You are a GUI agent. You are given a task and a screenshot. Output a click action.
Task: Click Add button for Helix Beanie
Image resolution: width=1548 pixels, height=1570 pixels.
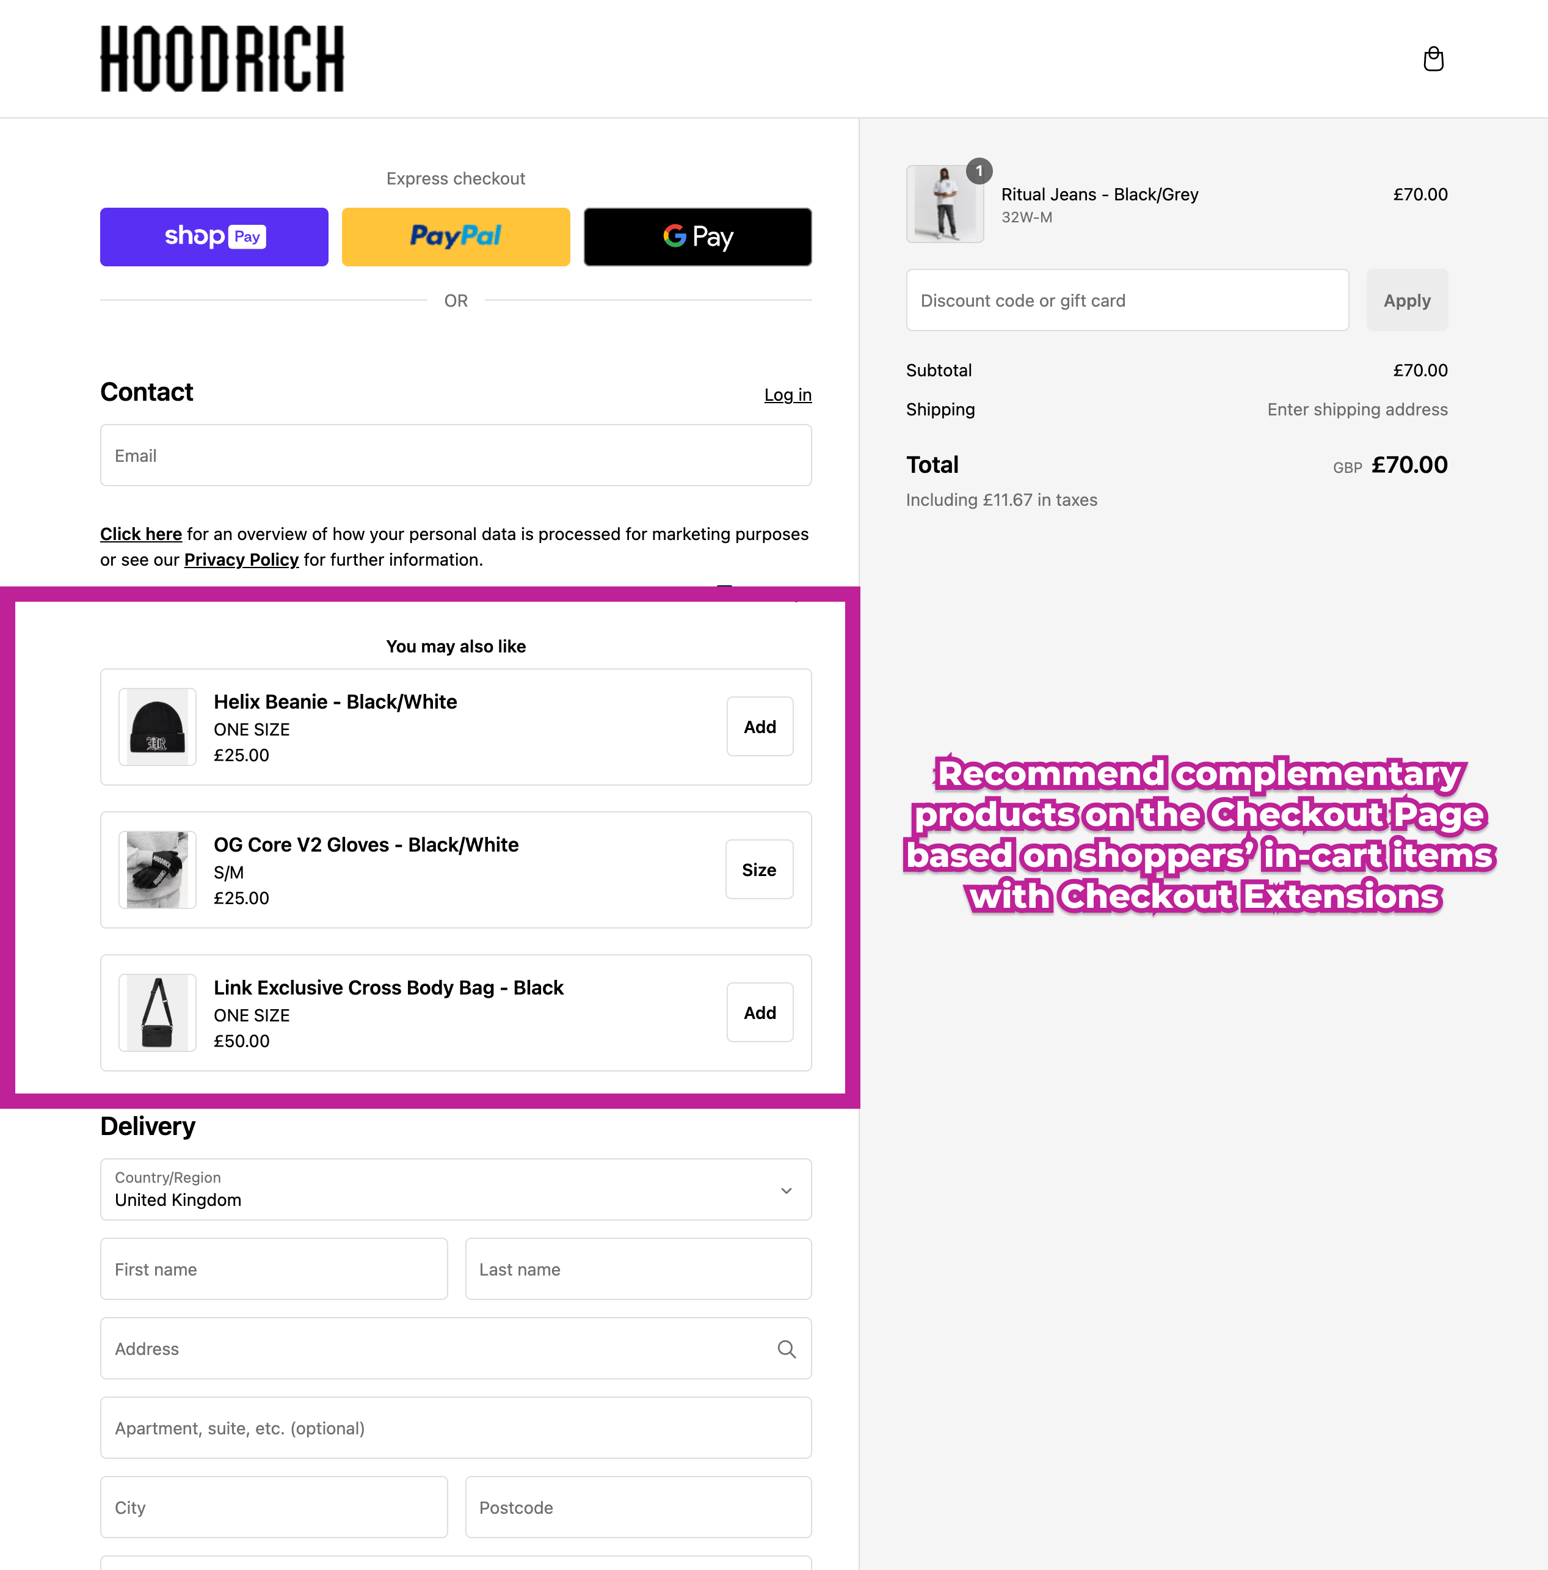[x=760, y=726]
